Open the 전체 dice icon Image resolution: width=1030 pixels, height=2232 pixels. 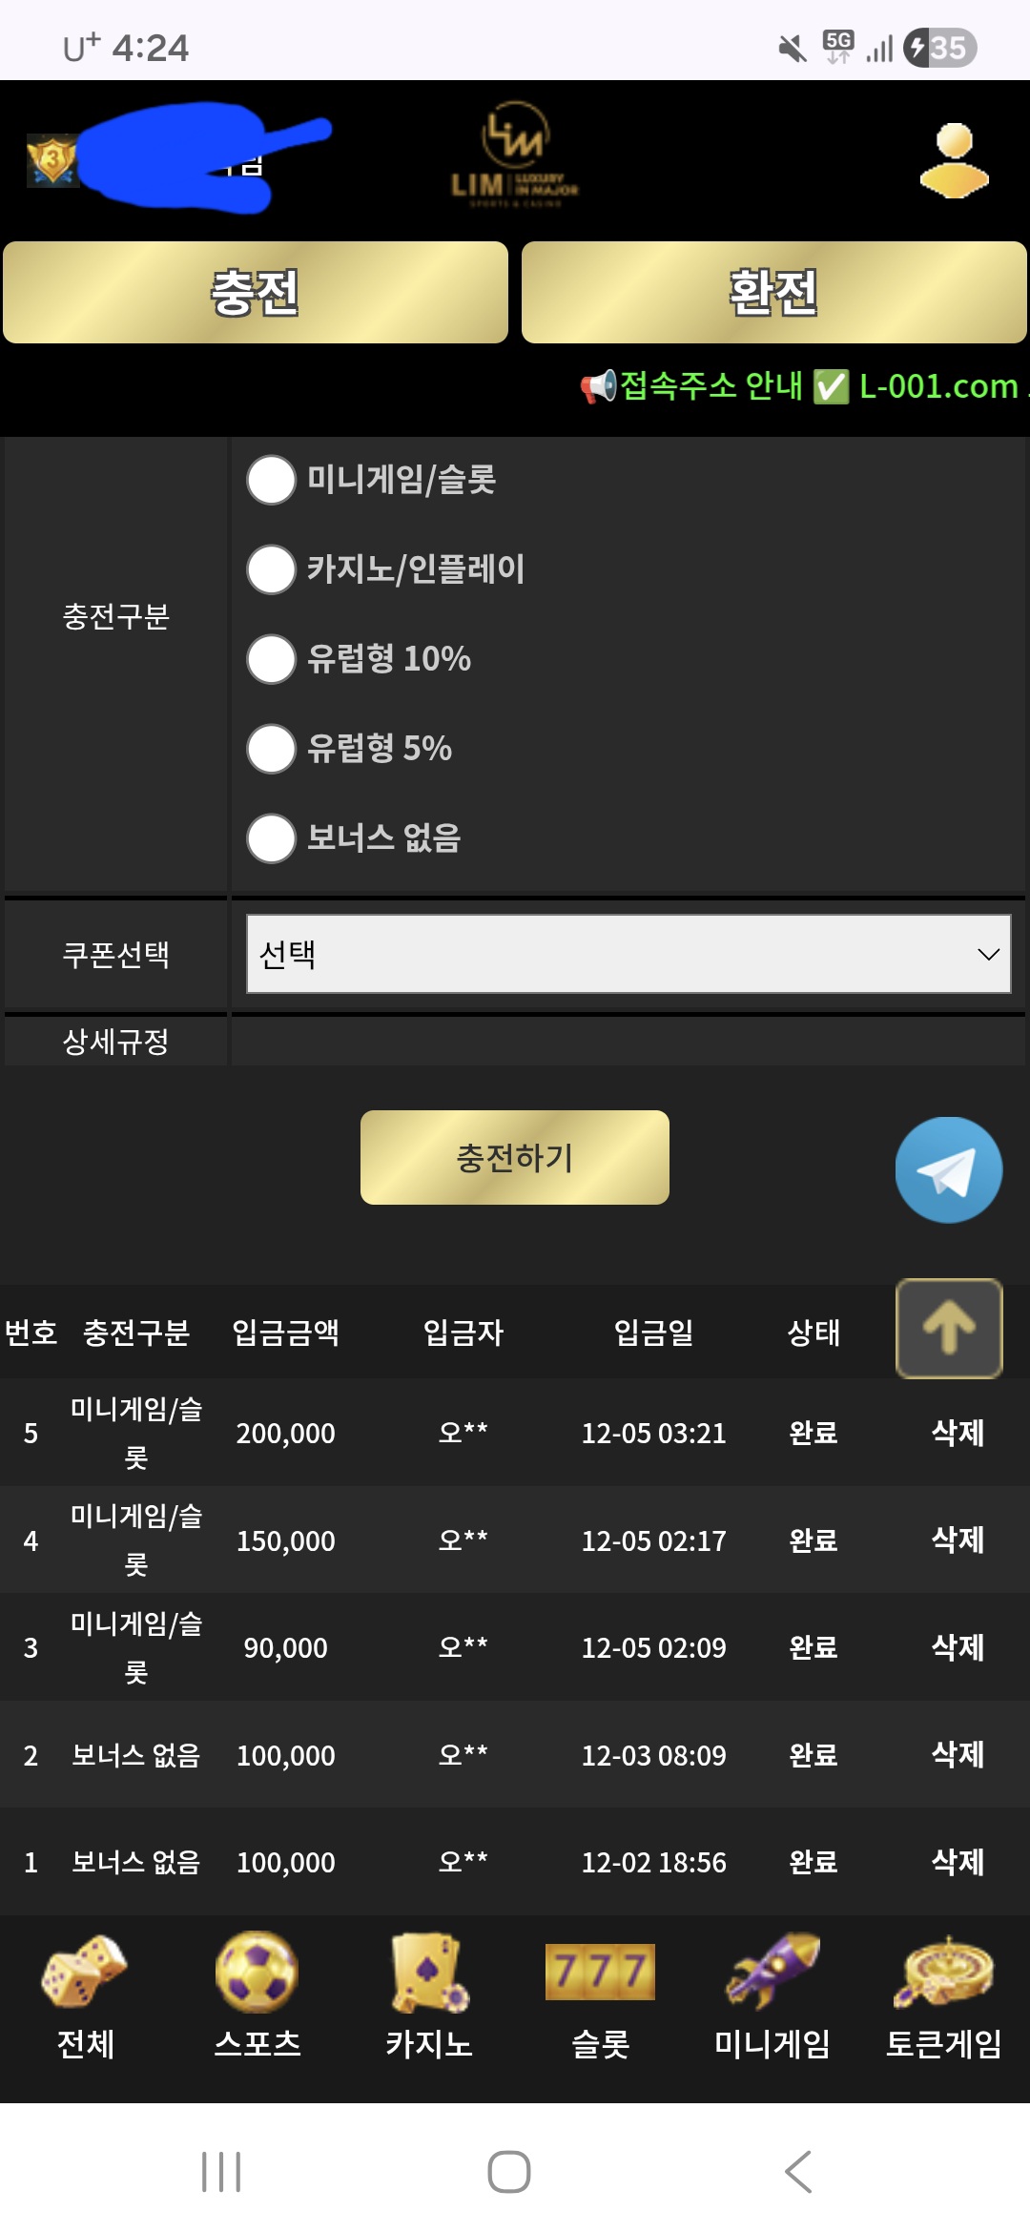pyautogui.click(x=85, y=1972)
